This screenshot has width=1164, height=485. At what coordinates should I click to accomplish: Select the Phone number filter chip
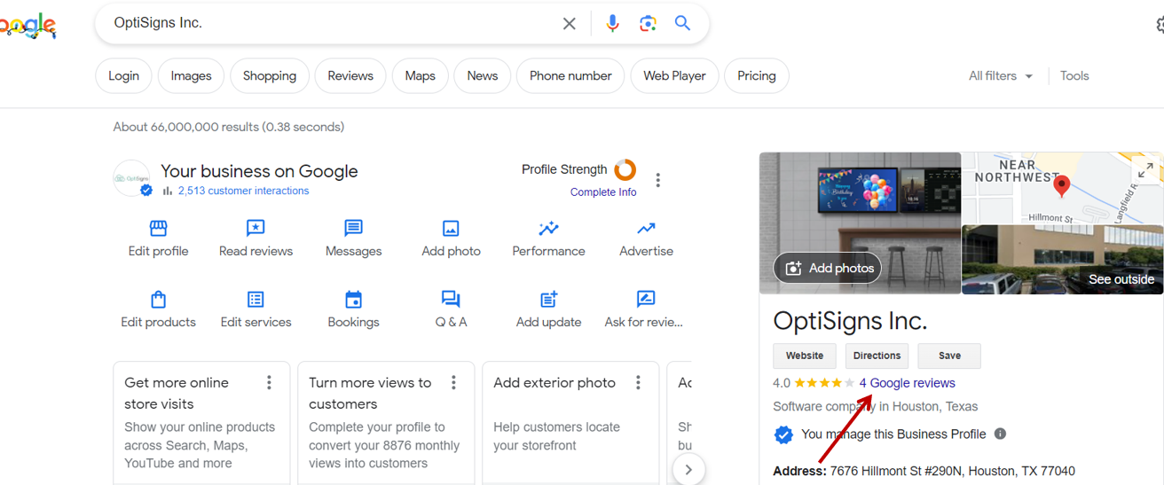[x=570, y=76]
